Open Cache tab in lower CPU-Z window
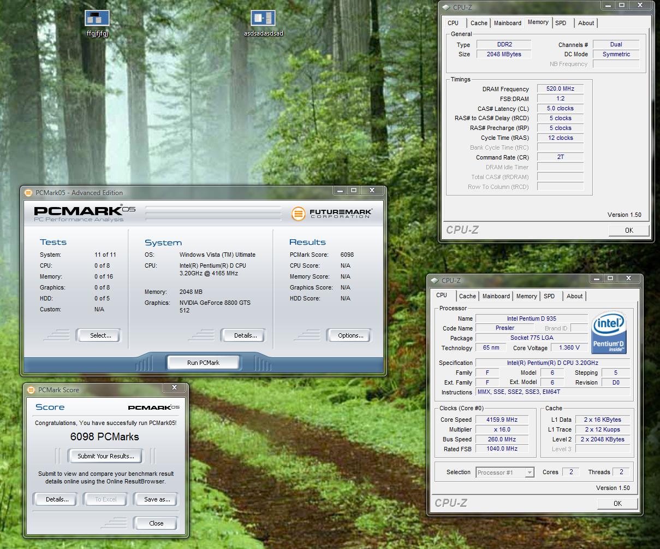 467,296
